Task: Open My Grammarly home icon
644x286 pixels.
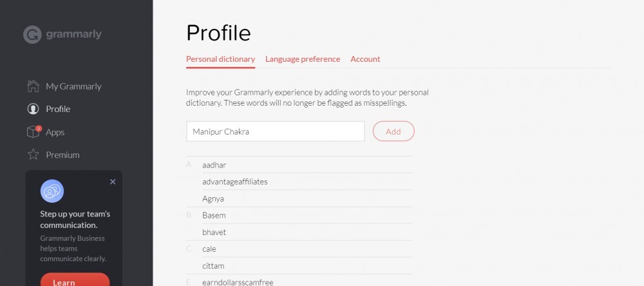Action: [33, 86]
